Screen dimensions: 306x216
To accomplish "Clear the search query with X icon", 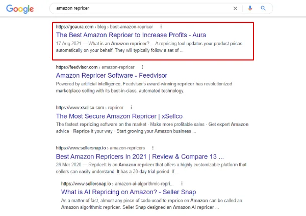I will point(235,8).
